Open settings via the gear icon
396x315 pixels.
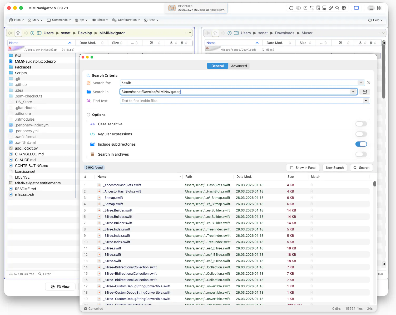tap(344, 8)
